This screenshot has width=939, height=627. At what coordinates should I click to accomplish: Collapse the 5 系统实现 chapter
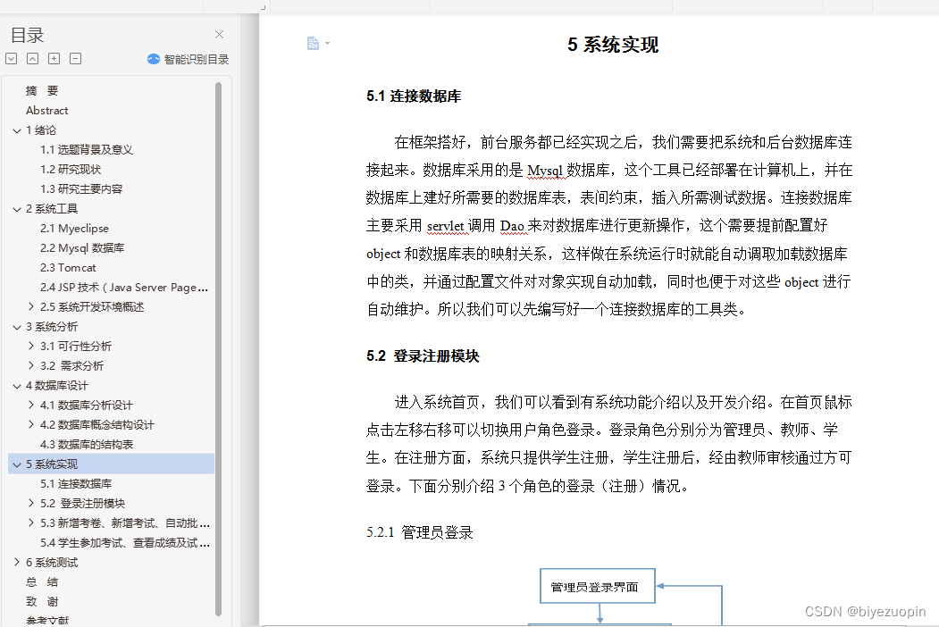tap(17, 464)
